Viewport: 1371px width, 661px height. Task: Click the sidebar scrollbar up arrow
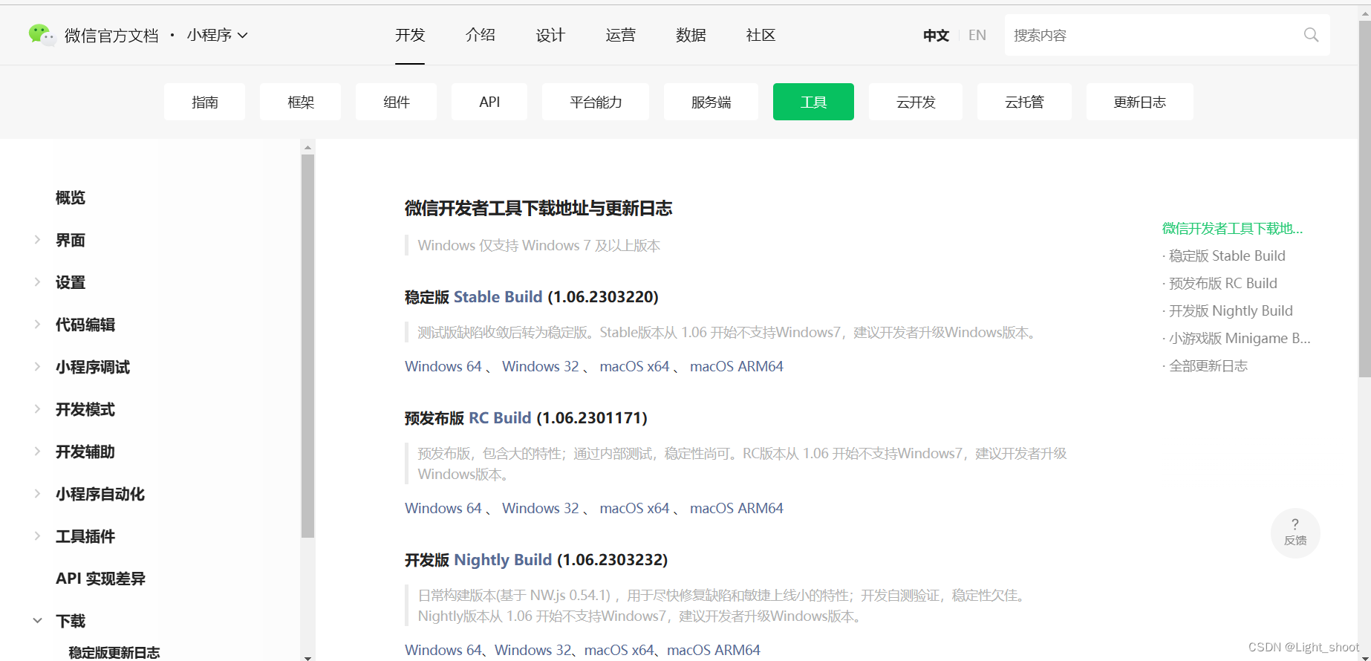pos(307,147)
